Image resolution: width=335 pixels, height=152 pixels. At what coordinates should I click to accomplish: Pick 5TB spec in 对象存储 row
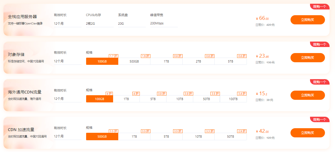pyautogui.click(x=231, y=61)
